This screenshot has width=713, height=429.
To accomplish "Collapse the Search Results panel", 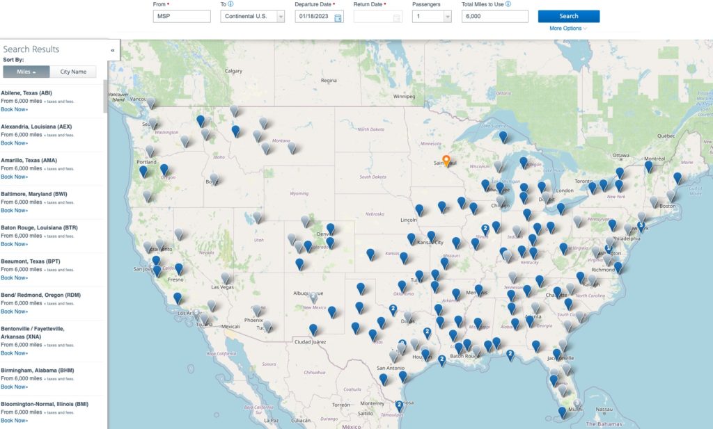I will pyautogui.click(x=112, y=49).
